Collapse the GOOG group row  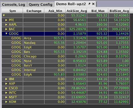click(6, 34)
